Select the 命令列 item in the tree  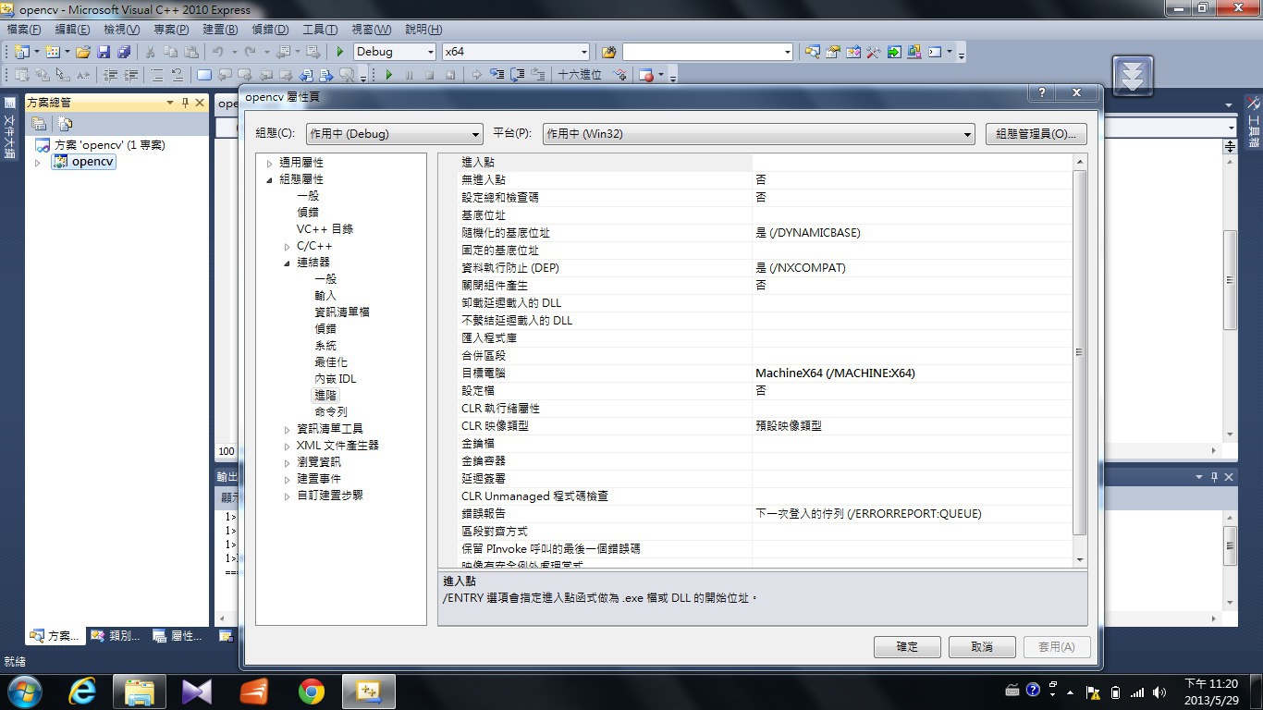[x=331, y=412]
